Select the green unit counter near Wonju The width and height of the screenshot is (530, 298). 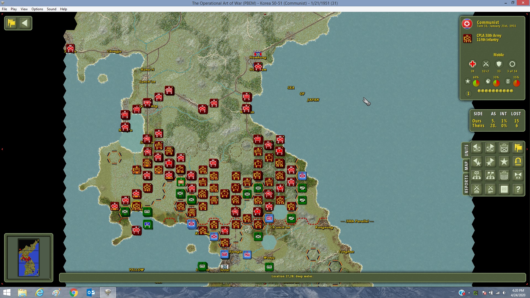point(269,267)
